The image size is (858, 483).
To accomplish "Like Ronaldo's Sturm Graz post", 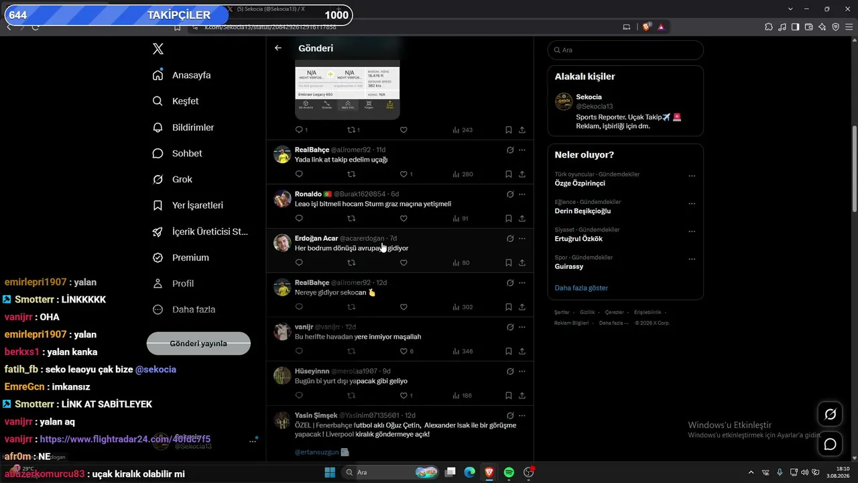I will [x=404, y=219].
